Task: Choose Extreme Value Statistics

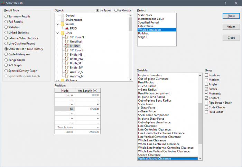Action: [21, 38]
